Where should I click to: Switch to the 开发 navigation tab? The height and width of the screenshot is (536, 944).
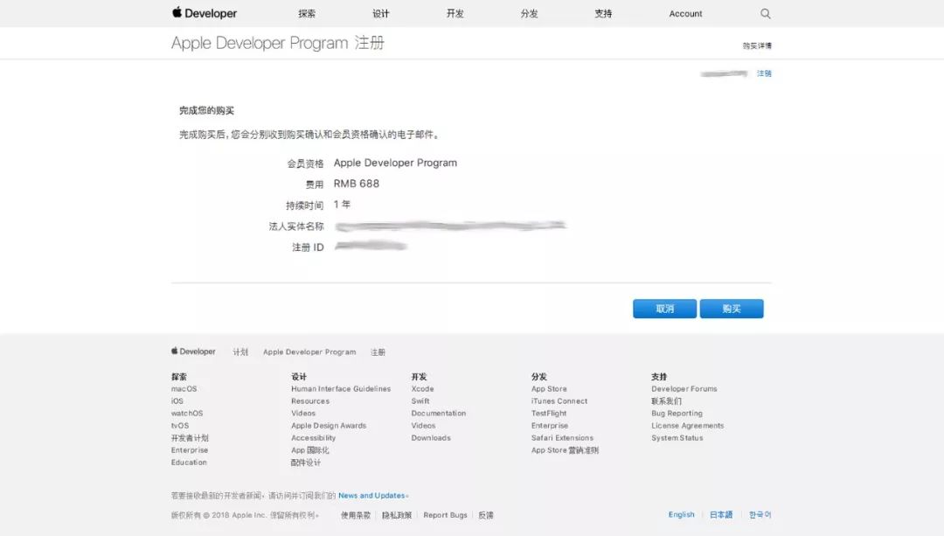[x=454, y=13]
